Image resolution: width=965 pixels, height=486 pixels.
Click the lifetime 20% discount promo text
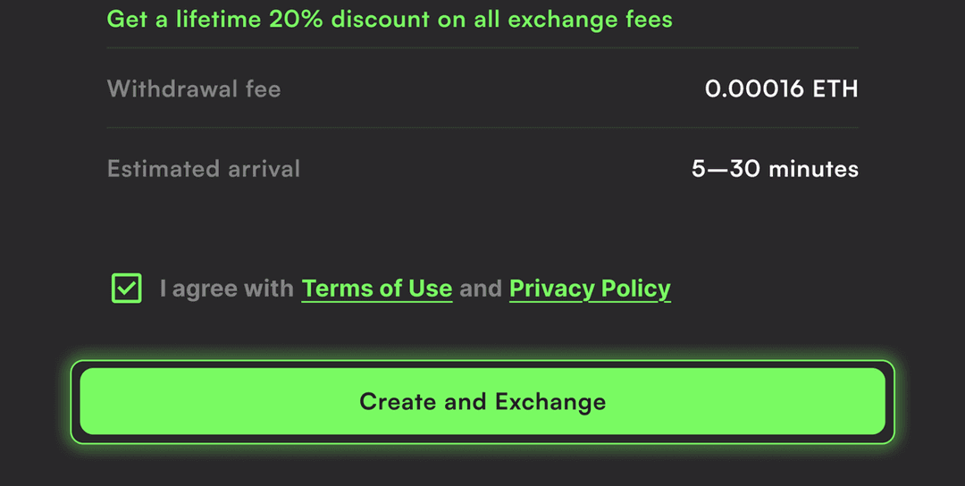(x=390, y=19)
